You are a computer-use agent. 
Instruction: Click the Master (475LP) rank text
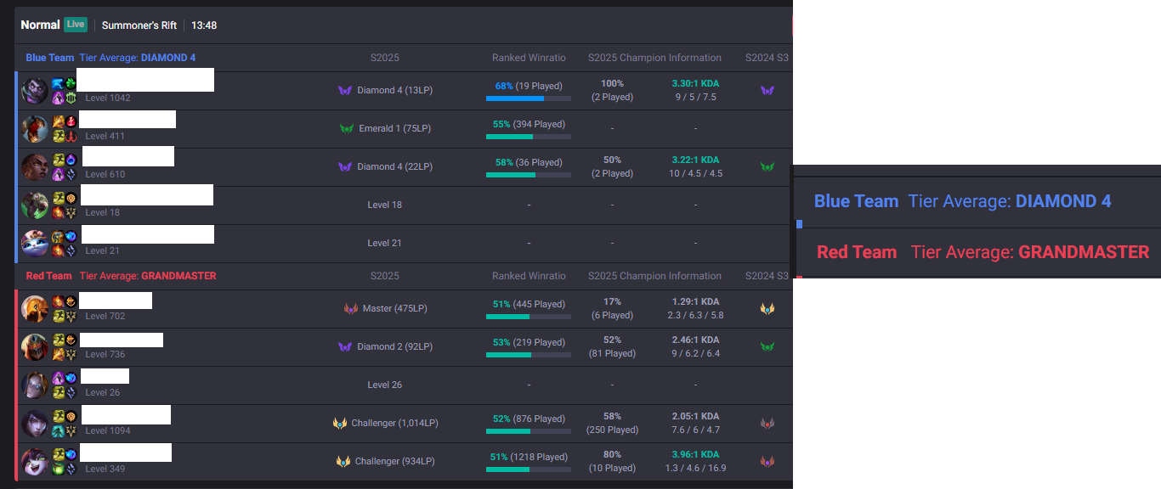(x=395, y=309)
